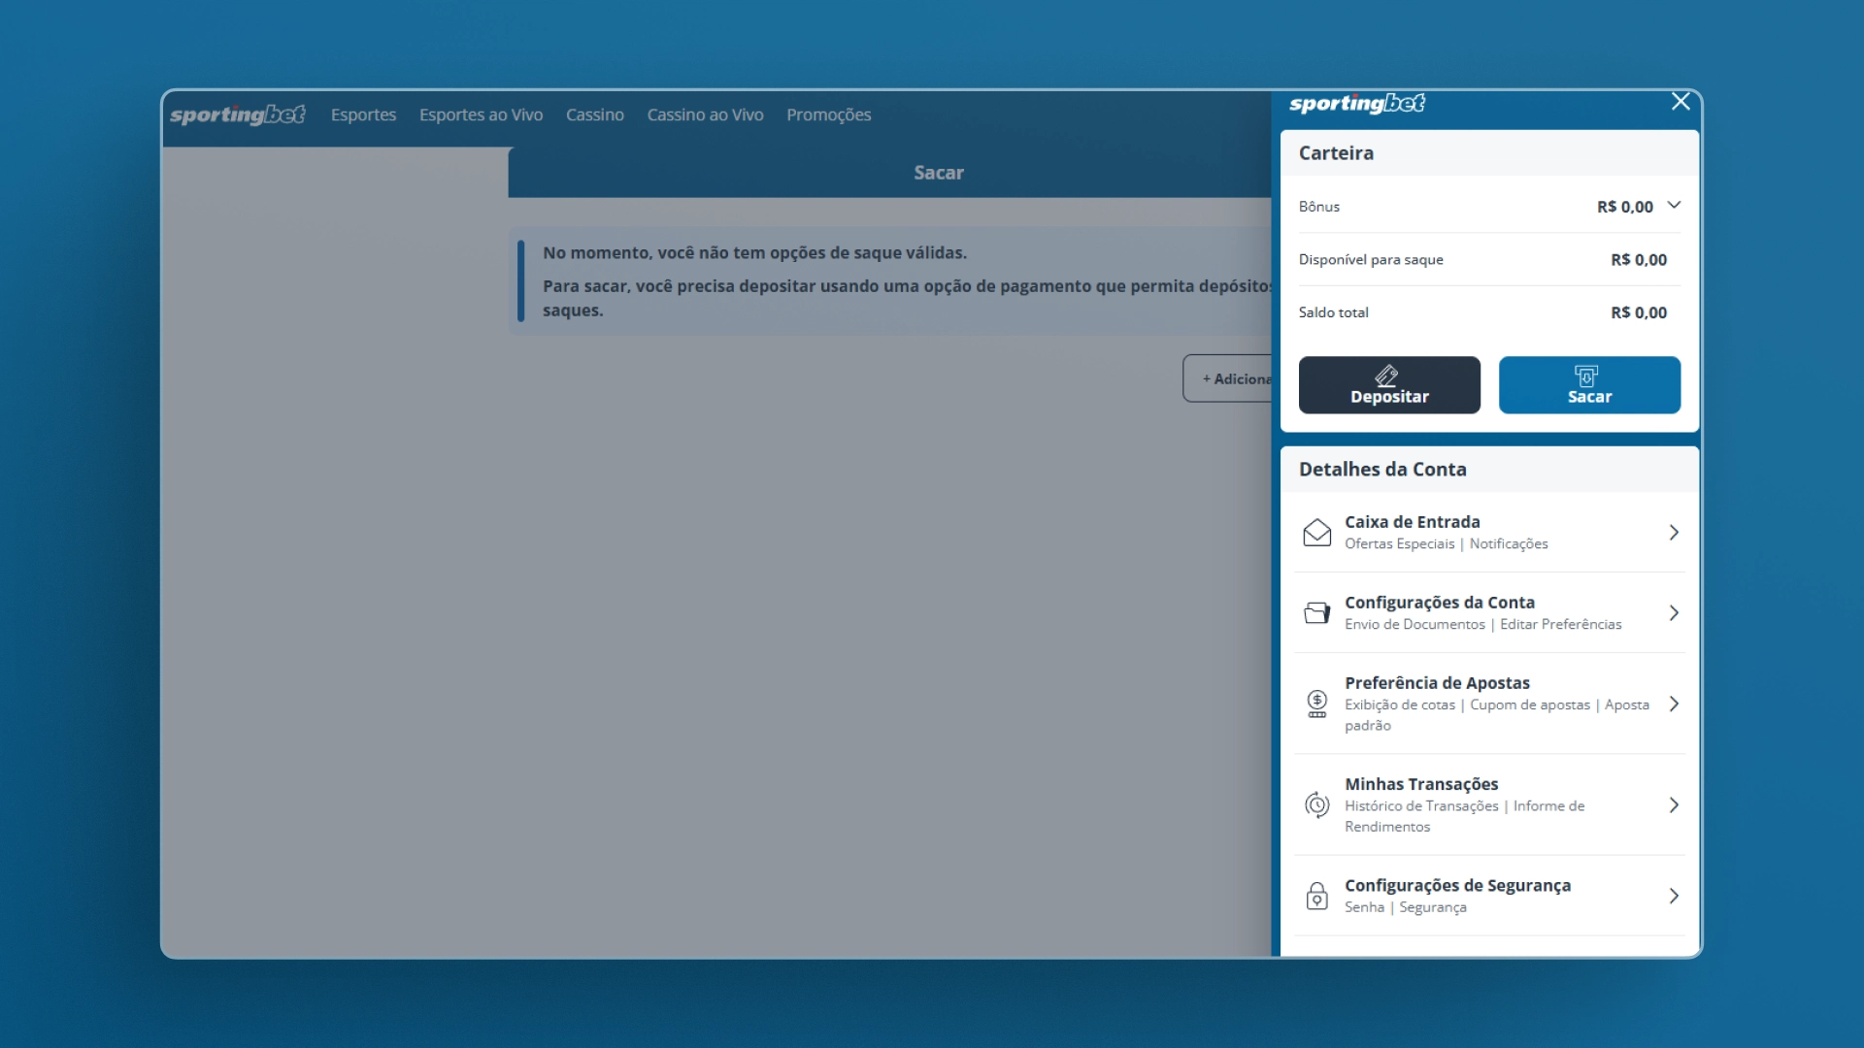Viewport: 1864px width, 1048px height.
Task: Click the sportingbet logo in side panel
Action: coord(1356,104)
